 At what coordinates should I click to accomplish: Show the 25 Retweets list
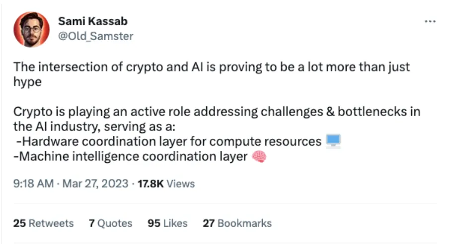43,223
